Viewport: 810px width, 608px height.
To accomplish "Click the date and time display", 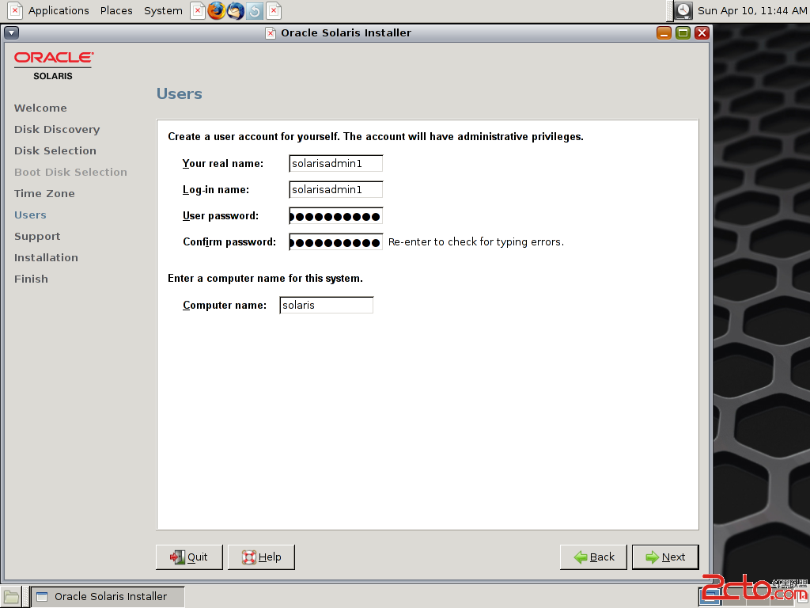I will [752, 10].
